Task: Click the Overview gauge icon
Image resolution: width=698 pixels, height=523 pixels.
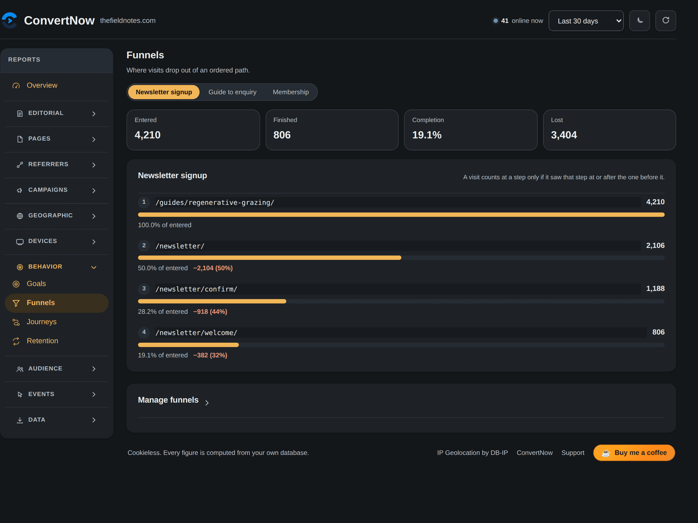Action: point(16,86)
